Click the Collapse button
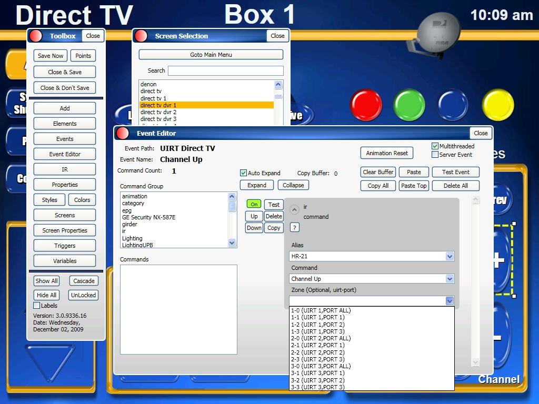The image size is (539, 404). click(293, 185)
